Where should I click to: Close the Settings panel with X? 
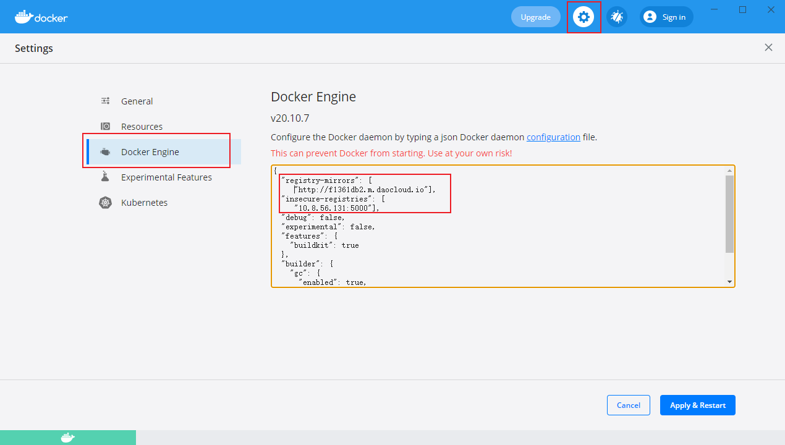[768, 48]
